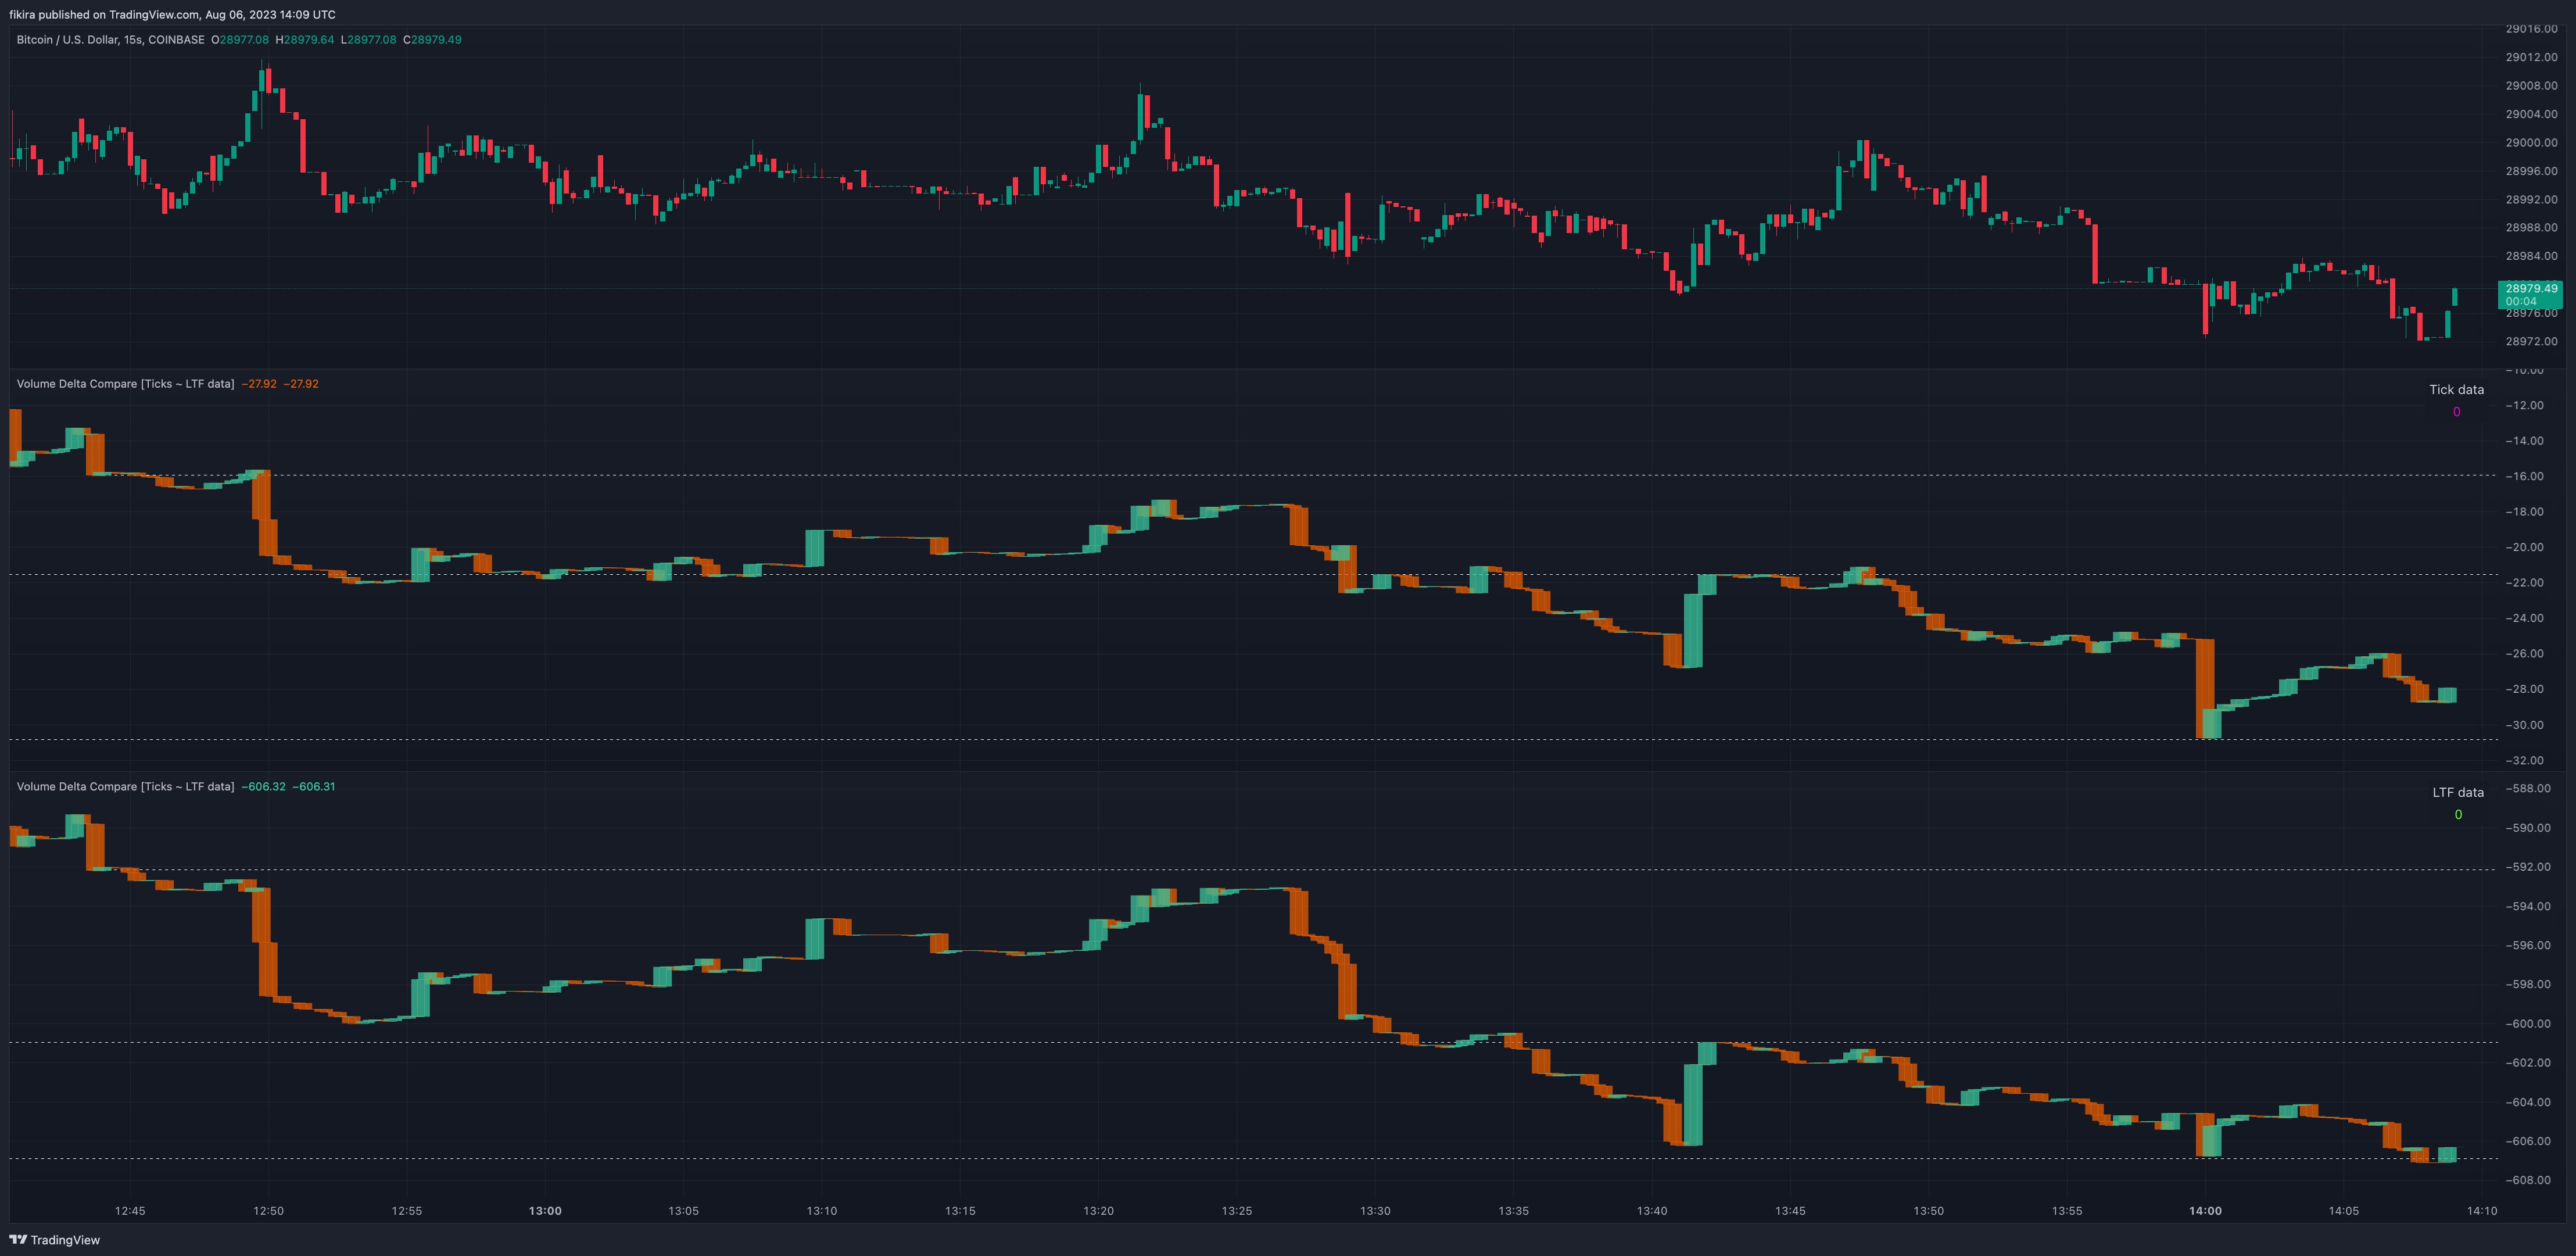Click the 29016.00 price axis label

pos(2531,29)
